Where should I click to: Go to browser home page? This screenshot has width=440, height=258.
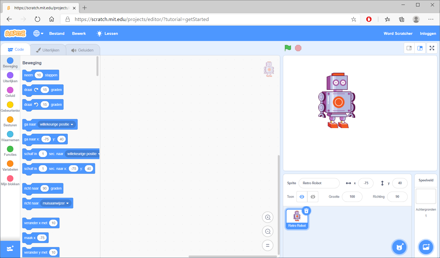point(52,19)
